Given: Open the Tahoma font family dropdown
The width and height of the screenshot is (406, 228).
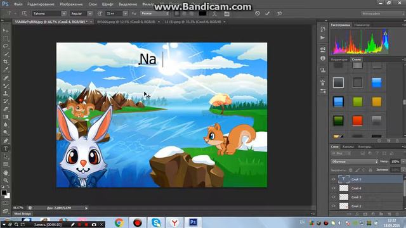Looking at the screenshot, I should 63,13.
